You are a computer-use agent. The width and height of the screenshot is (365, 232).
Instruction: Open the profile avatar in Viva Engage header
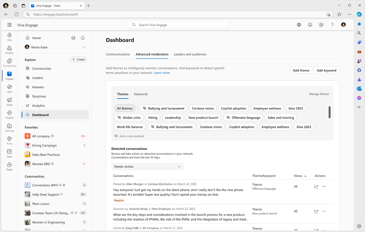pos(343,25)
